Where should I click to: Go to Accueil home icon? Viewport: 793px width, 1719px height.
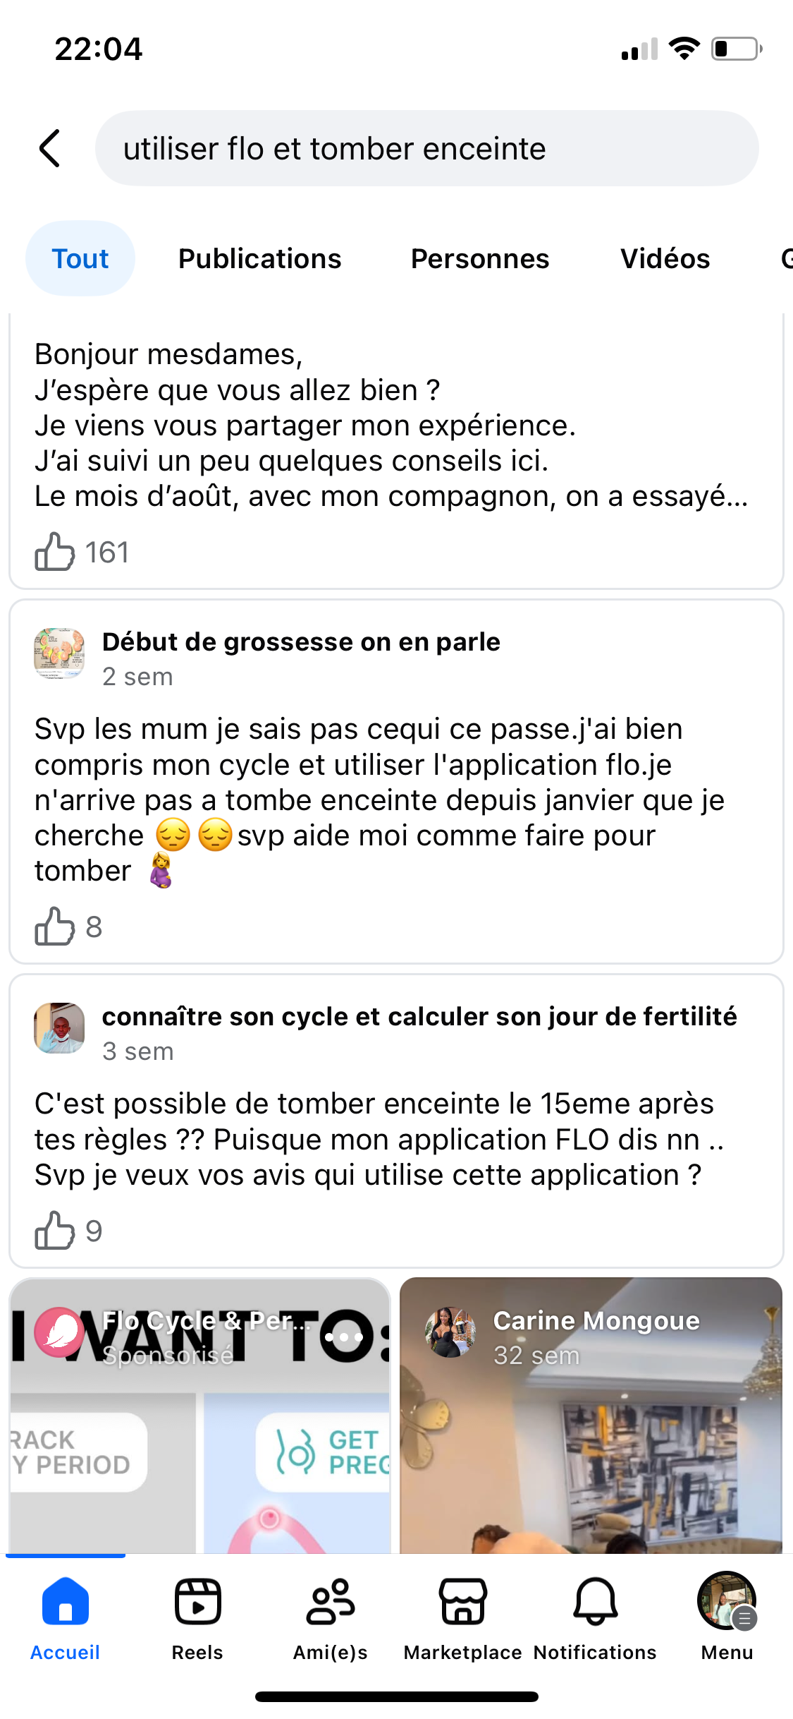[66, 1602]
